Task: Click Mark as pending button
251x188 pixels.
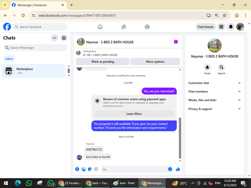Action: tap(103, 62)
